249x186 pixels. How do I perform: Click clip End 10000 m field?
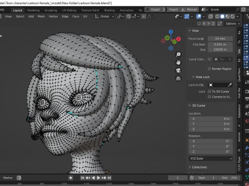(x=220, y=50)
